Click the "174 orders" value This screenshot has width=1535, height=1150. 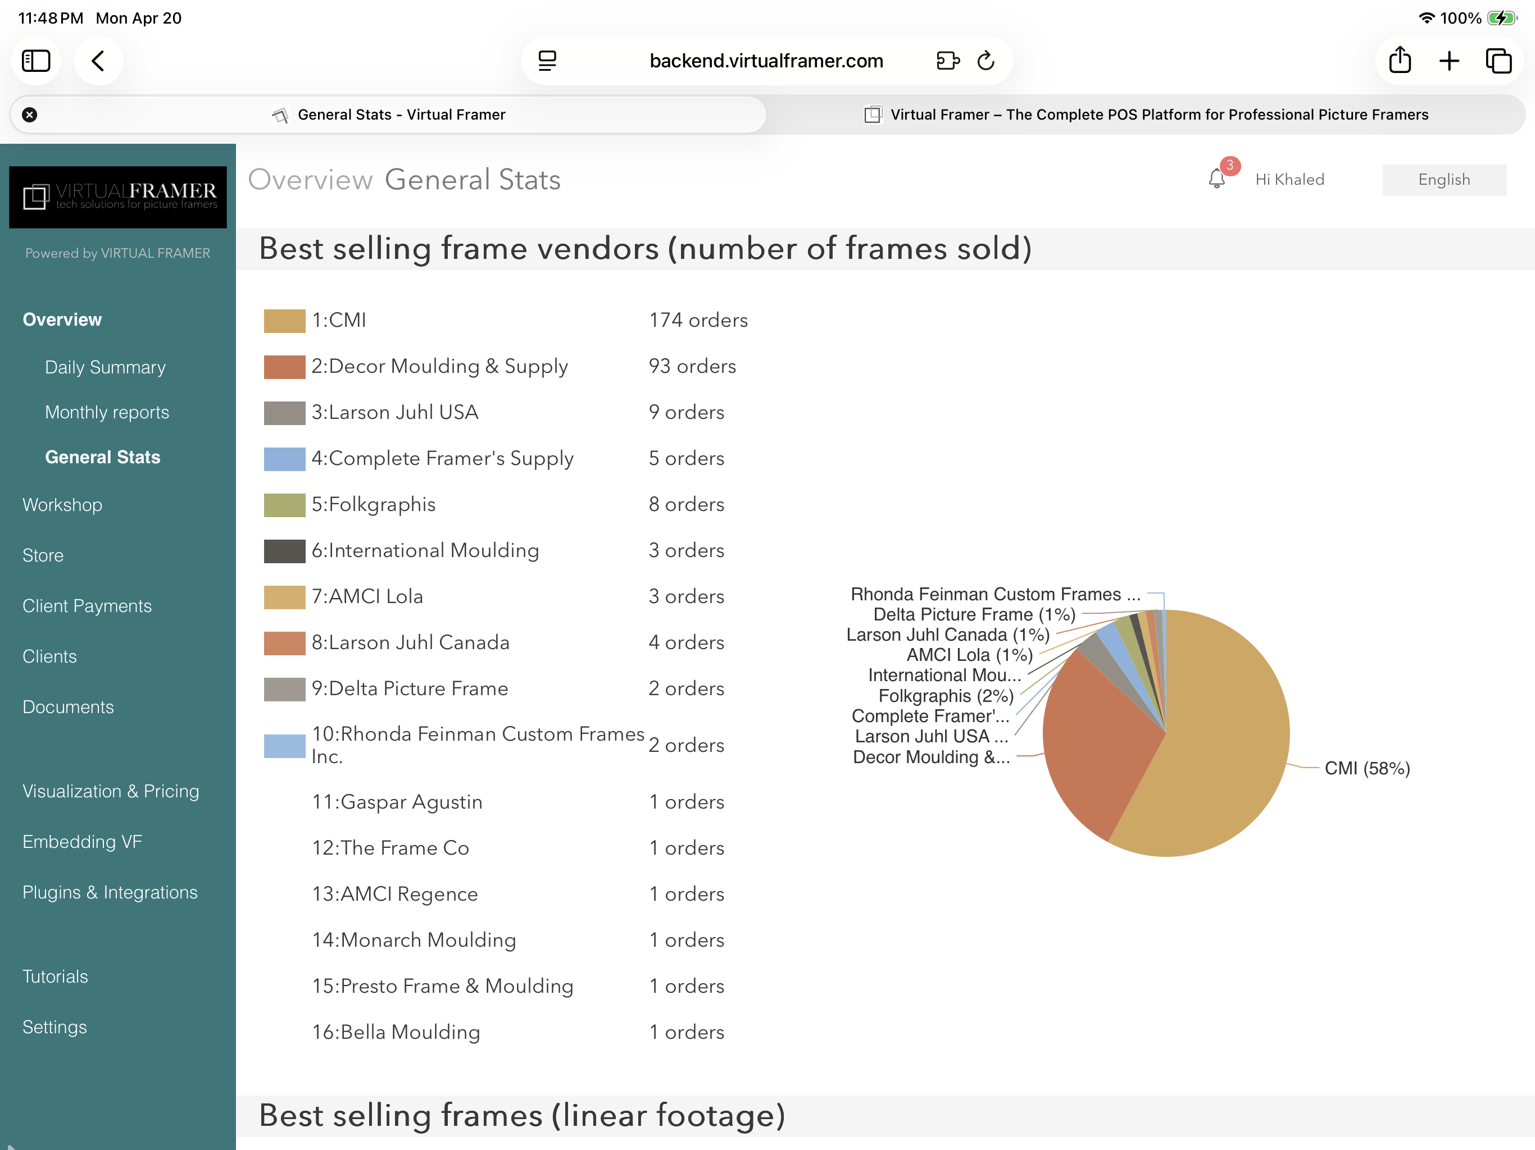tap(698, 320)
